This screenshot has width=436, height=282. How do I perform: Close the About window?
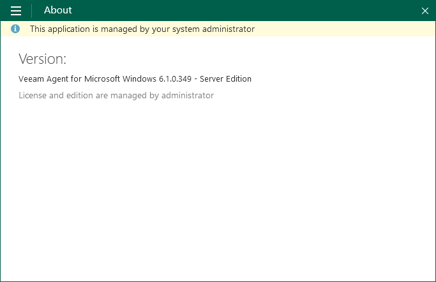pyautogui.click(x=425, y=10)
